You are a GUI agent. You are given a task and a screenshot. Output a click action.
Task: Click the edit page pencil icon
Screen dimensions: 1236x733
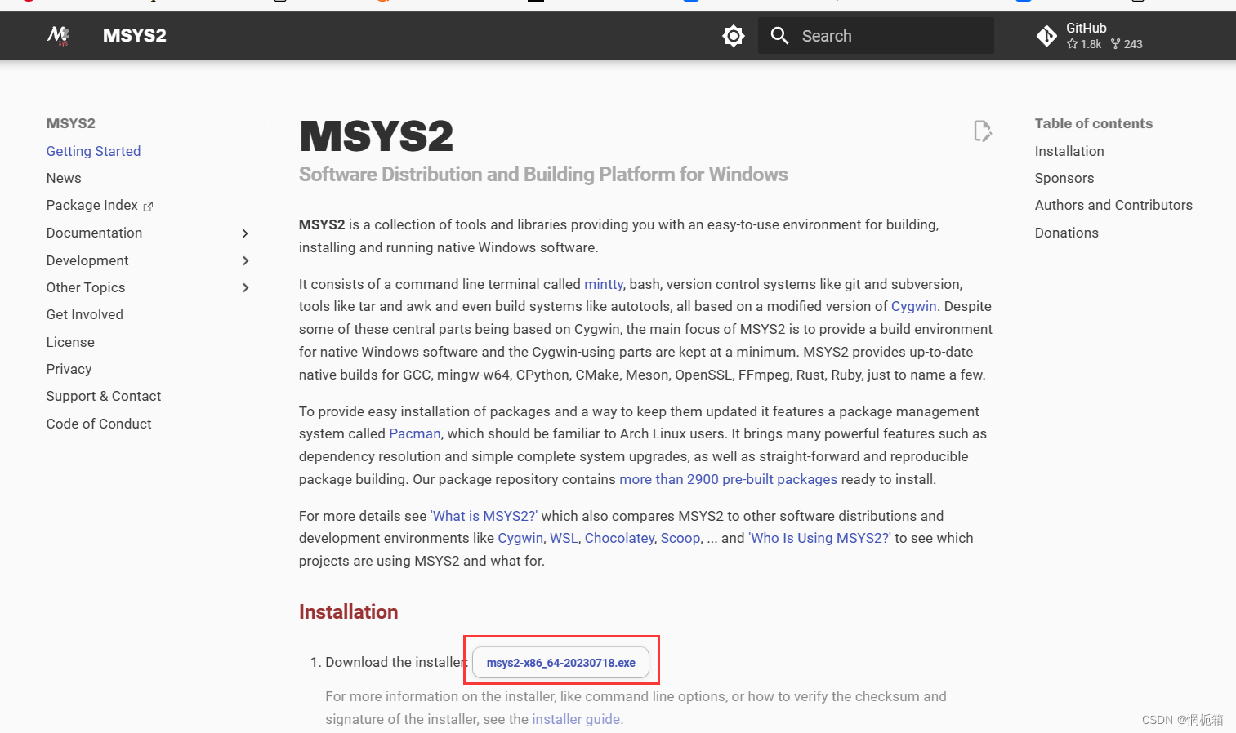982,131
